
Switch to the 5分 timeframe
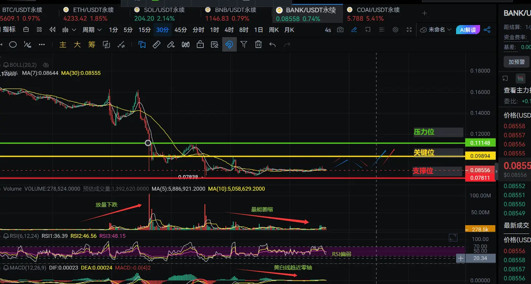[x=128, y=30]
